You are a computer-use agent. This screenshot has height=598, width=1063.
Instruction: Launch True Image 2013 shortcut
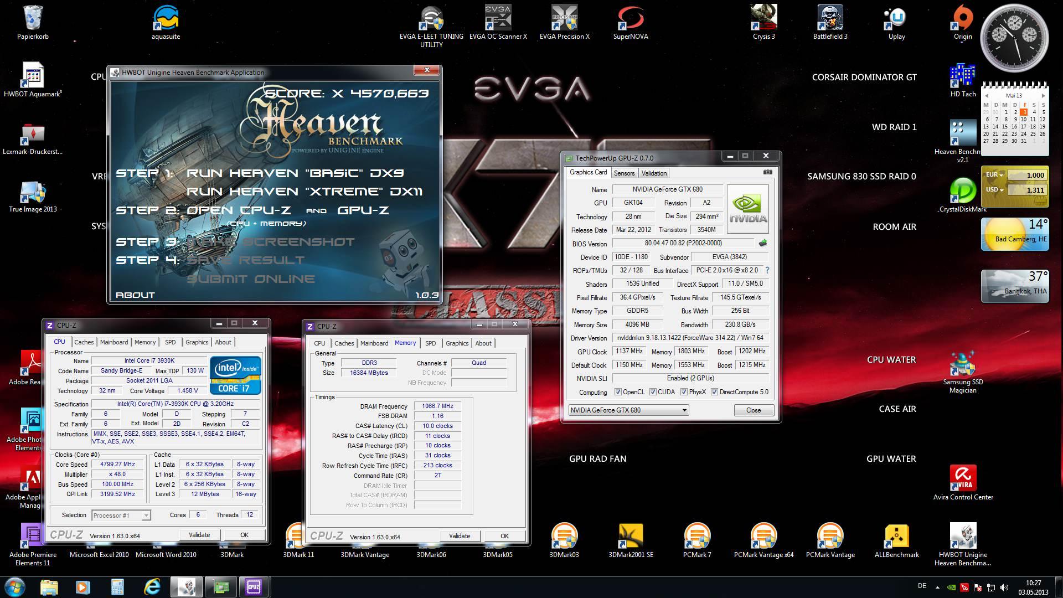tap(33, 197)
